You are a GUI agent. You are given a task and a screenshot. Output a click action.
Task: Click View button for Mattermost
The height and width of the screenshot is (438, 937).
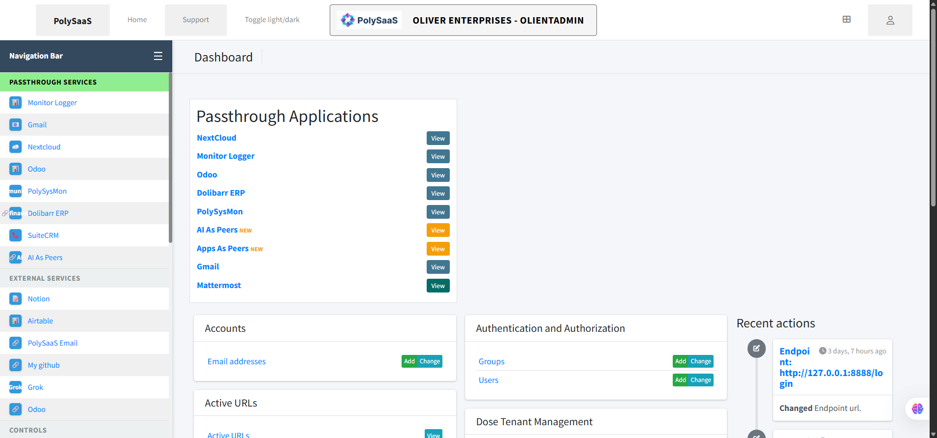point(437,286)
